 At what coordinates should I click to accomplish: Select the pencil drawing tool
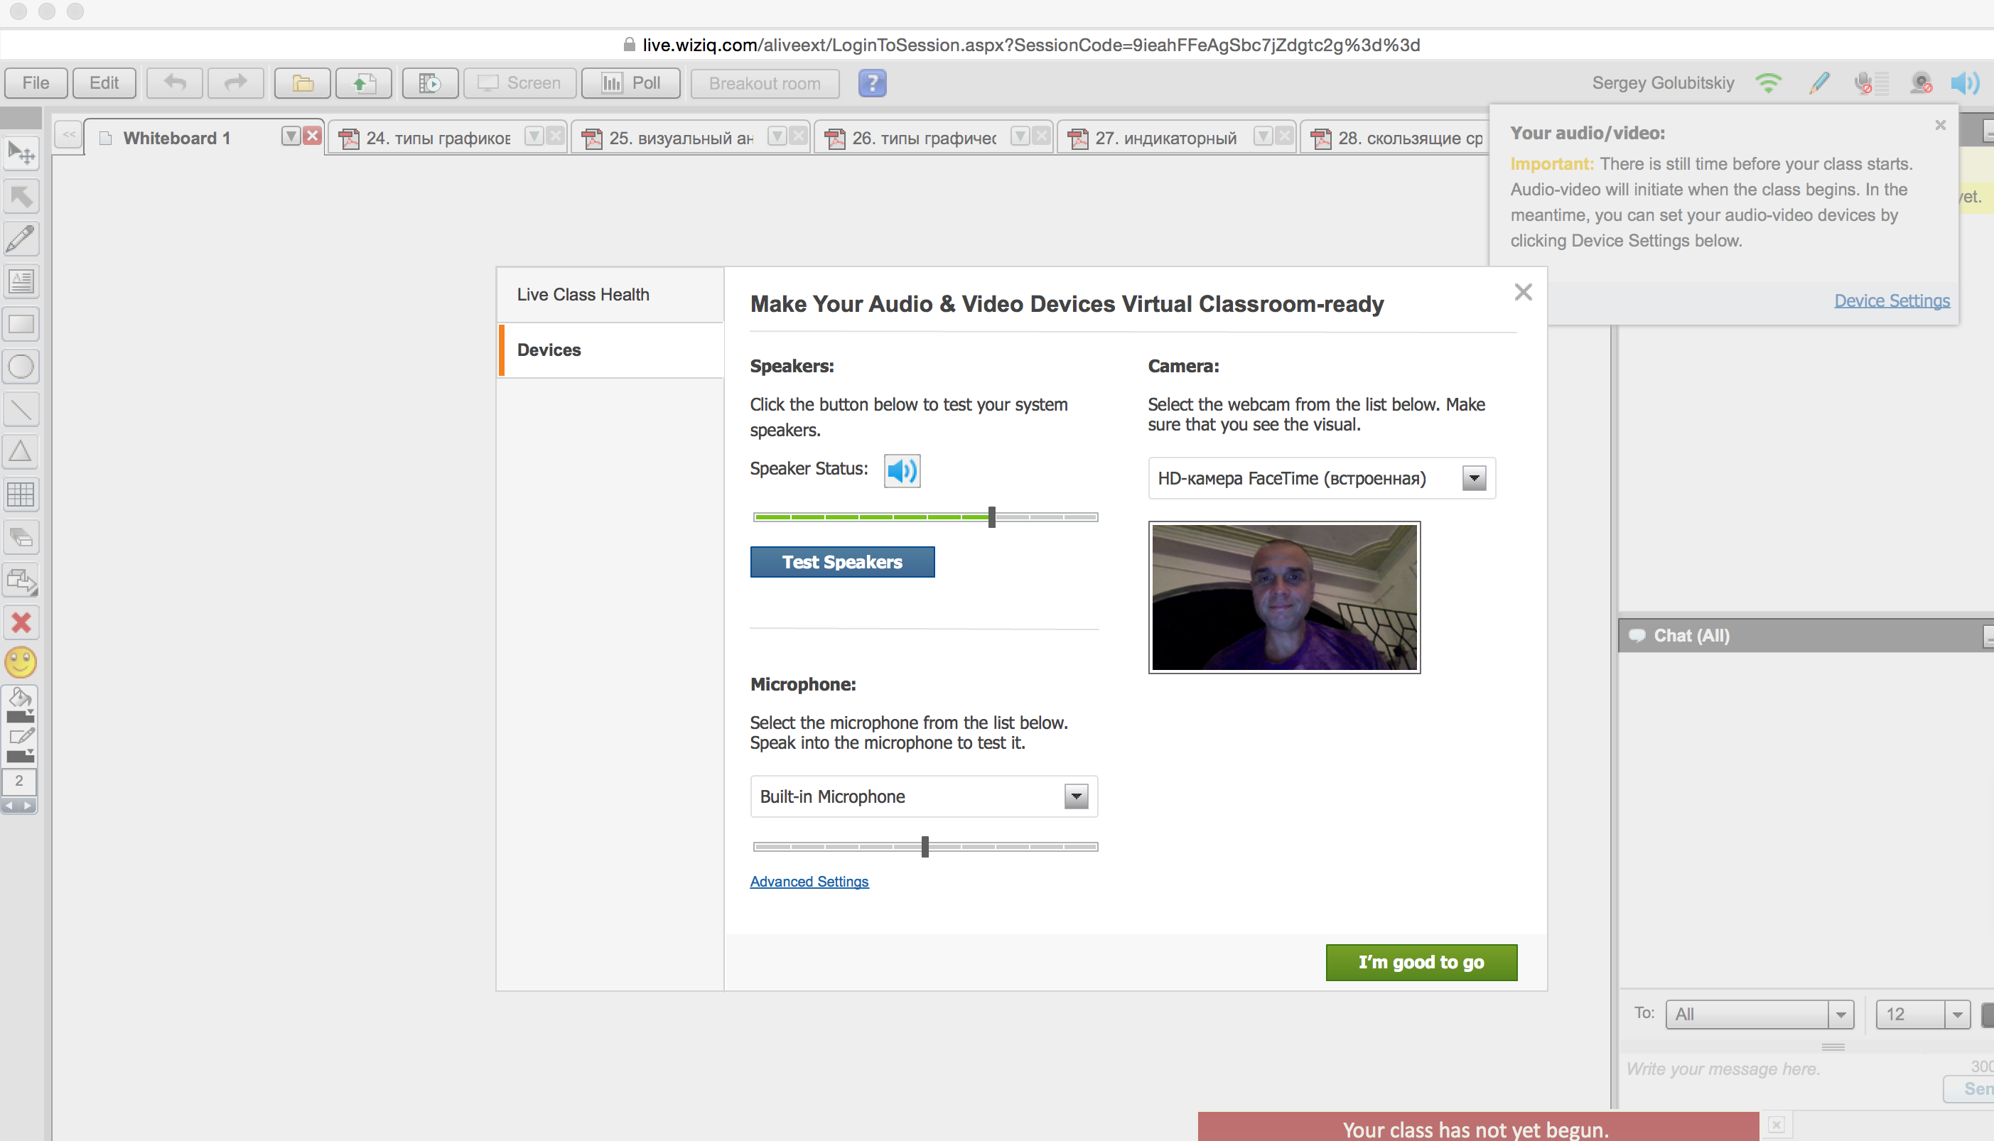pos(21,239)
